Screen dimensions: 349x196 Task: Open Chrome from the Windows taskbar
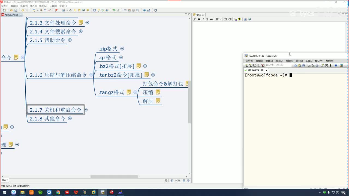click(x=58, y=192)
